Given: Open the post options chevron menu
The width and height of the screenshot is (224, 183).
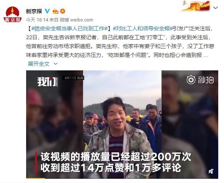Looking at the screenshot, I should [x=216, y=8].
